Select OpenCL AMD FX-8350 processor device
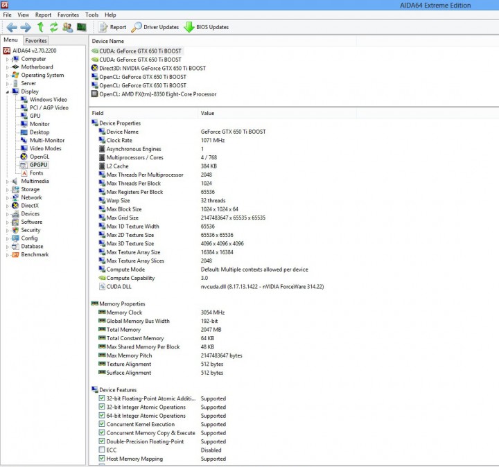 [x=154, y=94]
